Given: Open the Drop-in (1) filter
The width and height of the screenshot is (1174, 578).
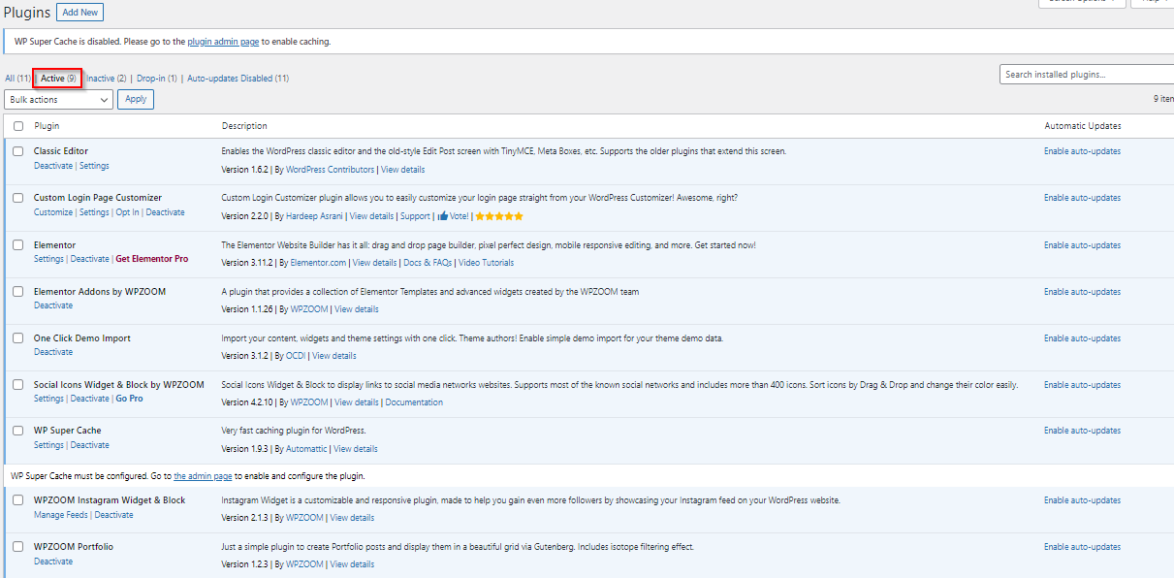Looking at the screenshot, I should coord(157,78).
